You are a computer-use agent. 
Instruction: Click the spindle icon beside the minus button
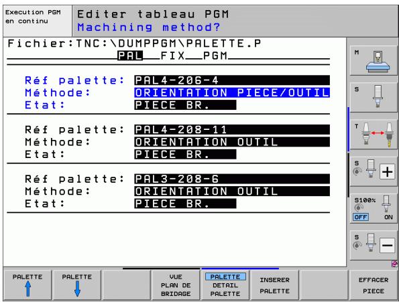coord(370,242)
